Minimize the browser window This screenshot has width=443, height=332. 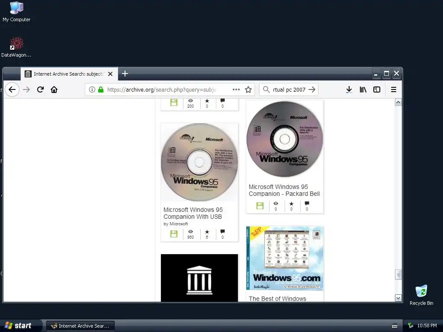(376, 74)
